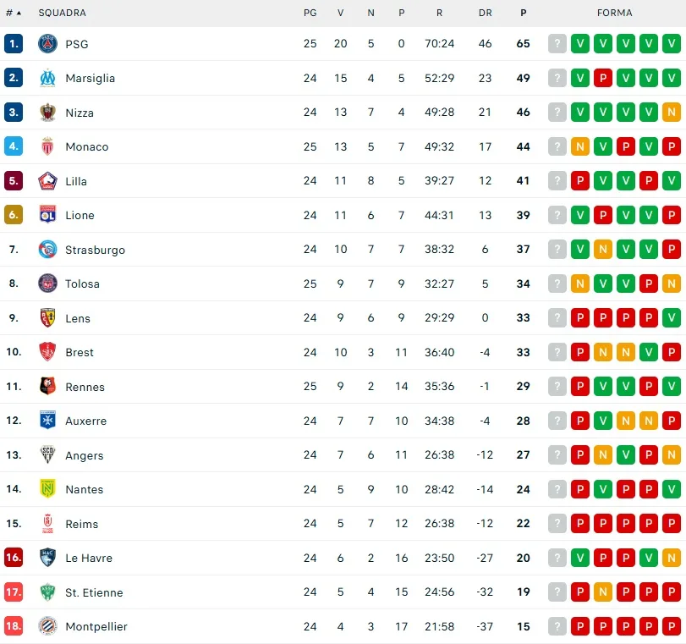Image resolution: width=686 pixels, height=644 pixels.
Task: Click the Lione team badge
Action: [x=47, y=215]
